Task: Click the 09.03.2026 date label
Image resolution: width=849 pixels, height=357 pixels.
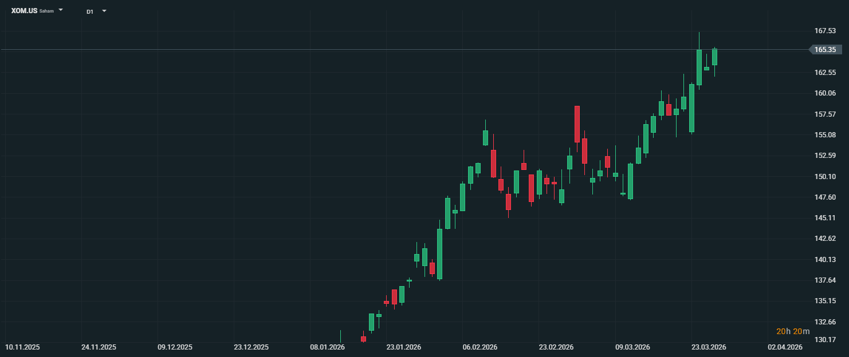Action: click(632, 347)
